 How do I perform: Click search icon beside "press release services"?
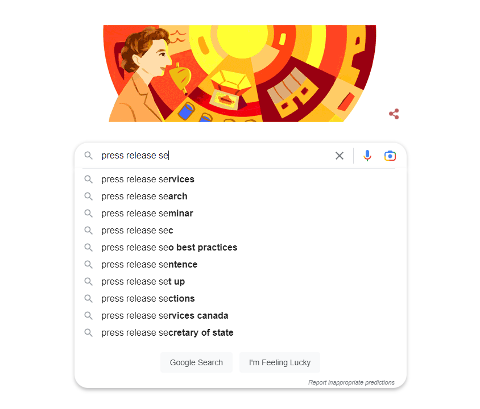pyautogui.click(x=88, y=180)
